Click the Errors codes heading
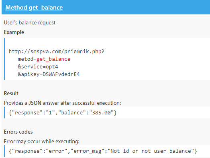 18,132
